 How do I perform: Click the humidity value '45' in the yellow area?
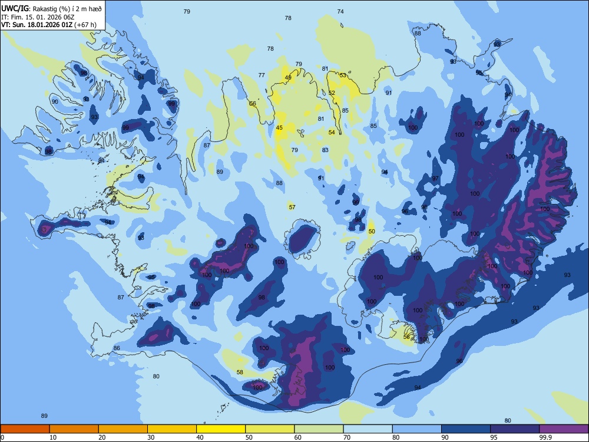(x=279, y=128)
